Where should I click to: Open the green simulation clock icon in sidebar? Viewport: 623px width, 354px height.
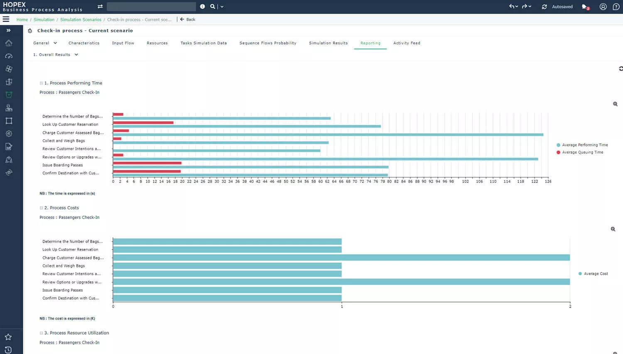point(9,95)
